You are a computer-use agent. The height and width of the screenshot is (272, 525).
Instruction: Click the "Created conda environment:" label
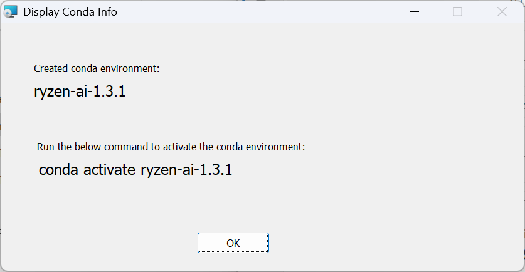click(x=97, y=68)
